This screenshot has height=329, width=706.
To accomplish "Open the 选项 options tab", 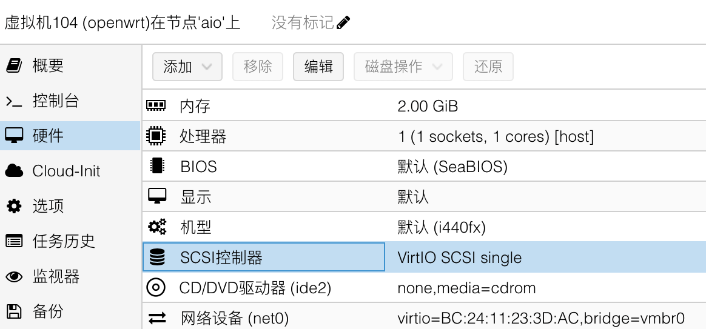I will coord(48,206).
